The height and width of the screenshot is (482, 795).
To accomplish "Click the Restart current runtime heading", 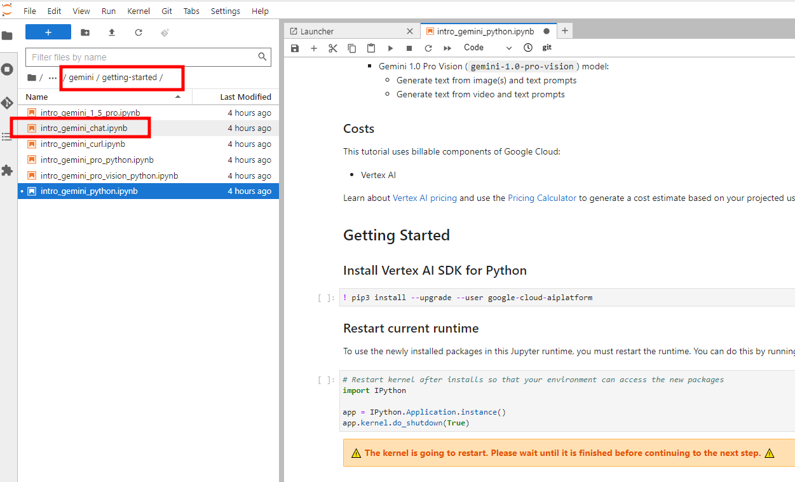I will click(x=411, y=329).
